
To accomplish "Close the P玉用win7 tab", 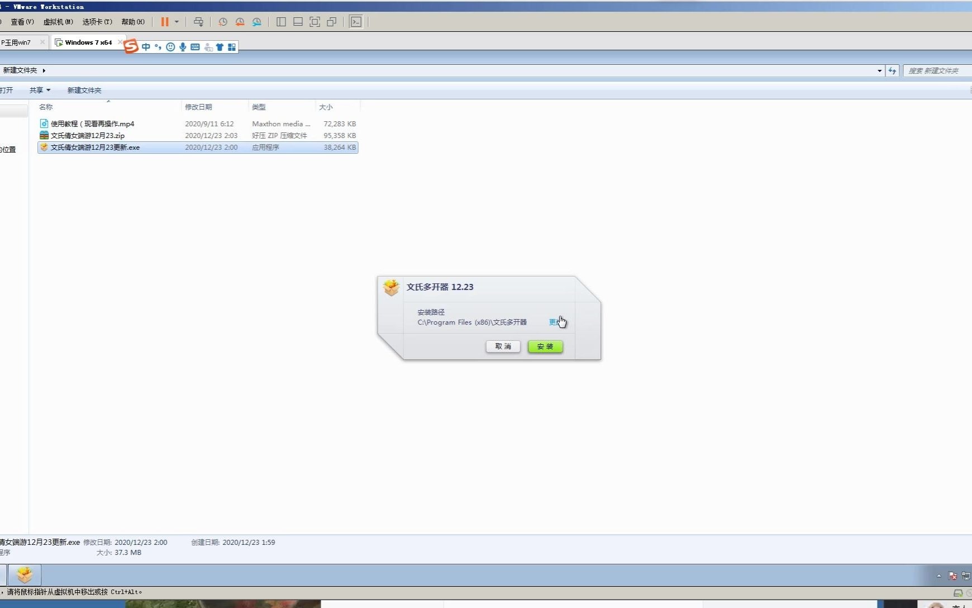I will (x=42, y=42).
